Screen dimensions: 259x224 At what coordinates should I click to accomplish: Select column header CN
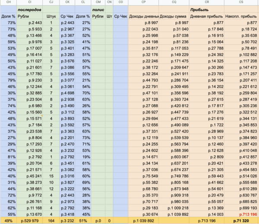pos(109,2)
